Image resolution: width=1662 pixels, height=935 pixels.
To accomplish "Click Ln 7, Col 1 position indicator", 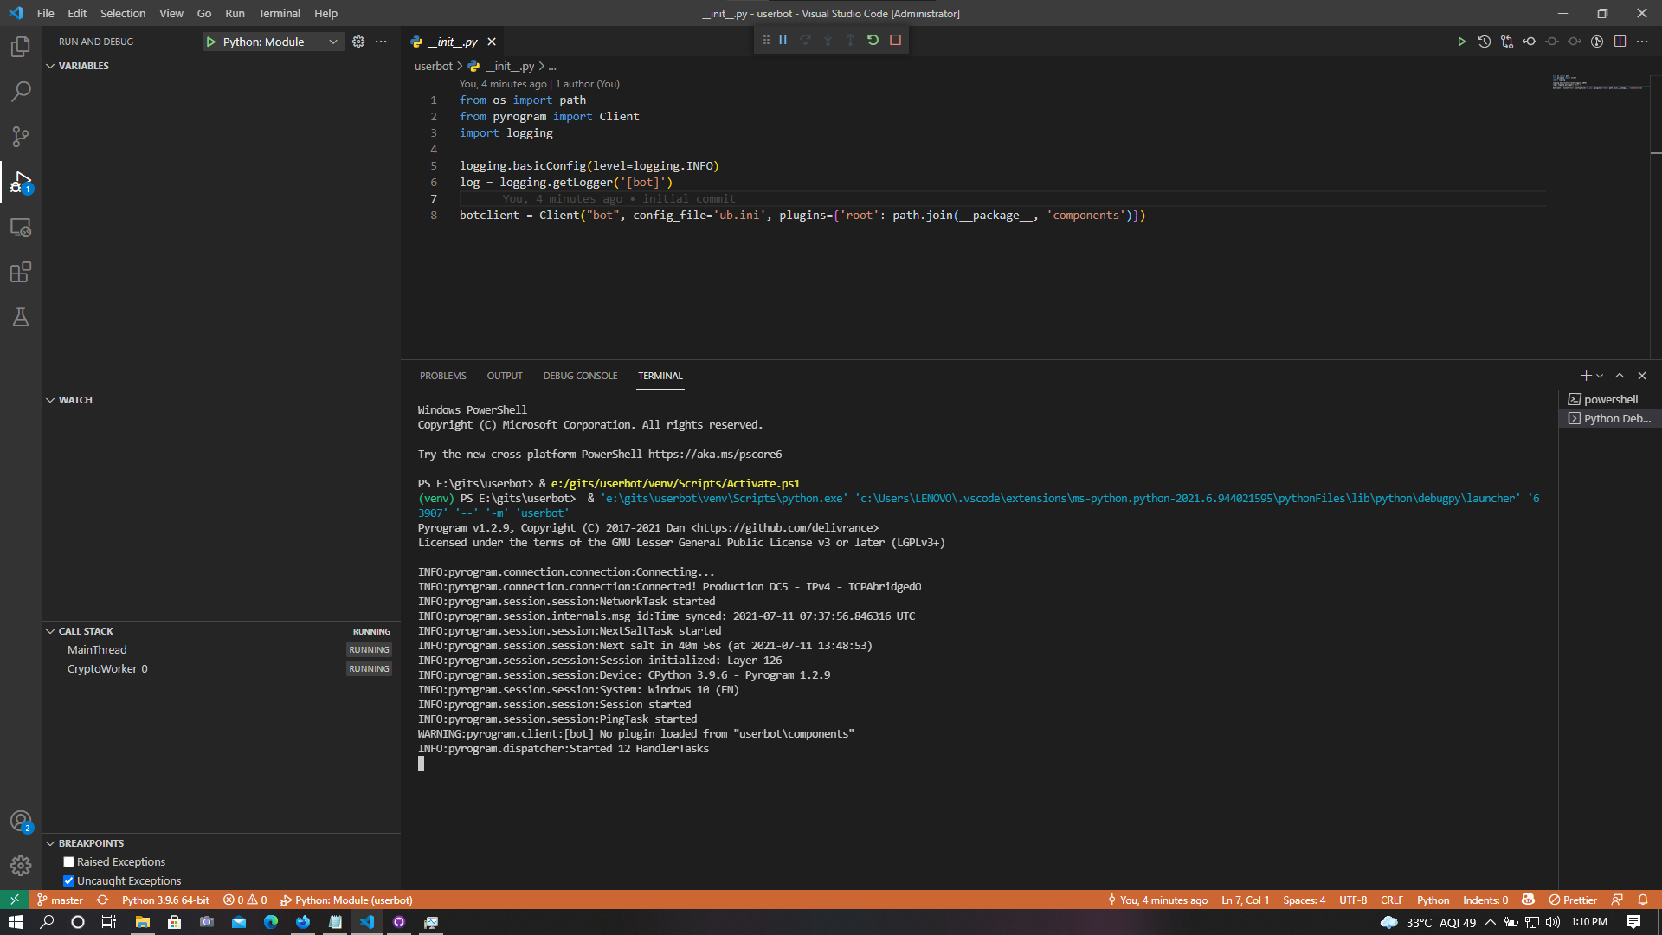I will point(1245,900).
